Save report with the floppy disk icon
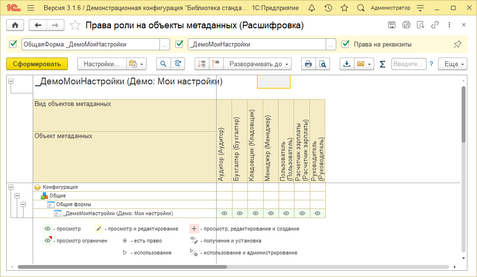477x277 pixels. 392,25
